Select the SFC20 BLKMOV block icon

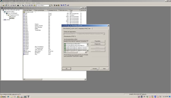[x=24, y=53]
